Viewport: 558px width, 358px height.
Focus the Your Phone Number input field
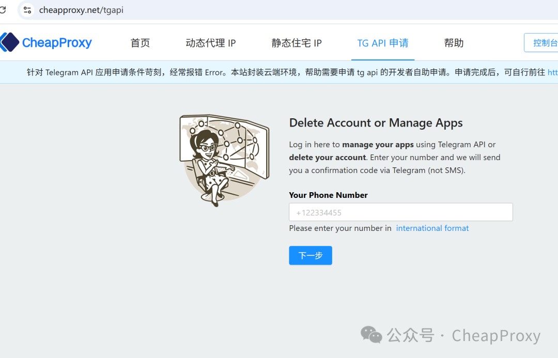[401, 212]
